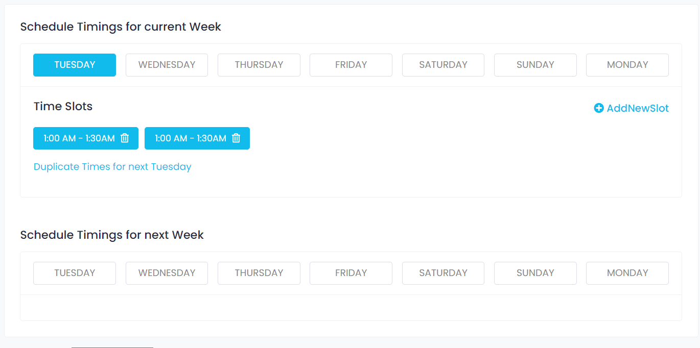Select Friday tab in current week
The width and height of the screenshot is (700, 348).
[x=351, y=65]
